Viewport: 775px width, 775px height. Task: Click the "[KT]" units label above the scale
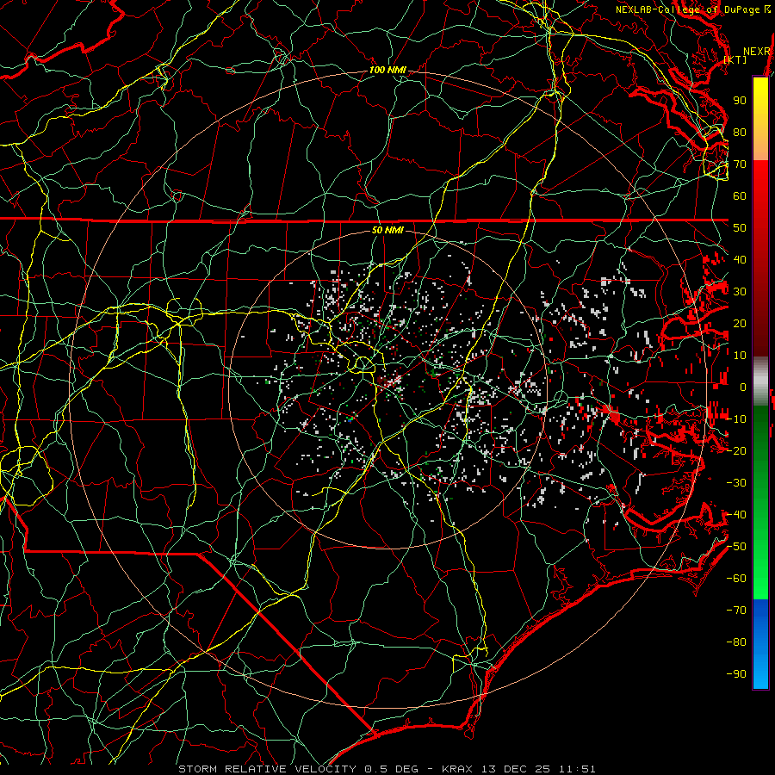[735, 59]
